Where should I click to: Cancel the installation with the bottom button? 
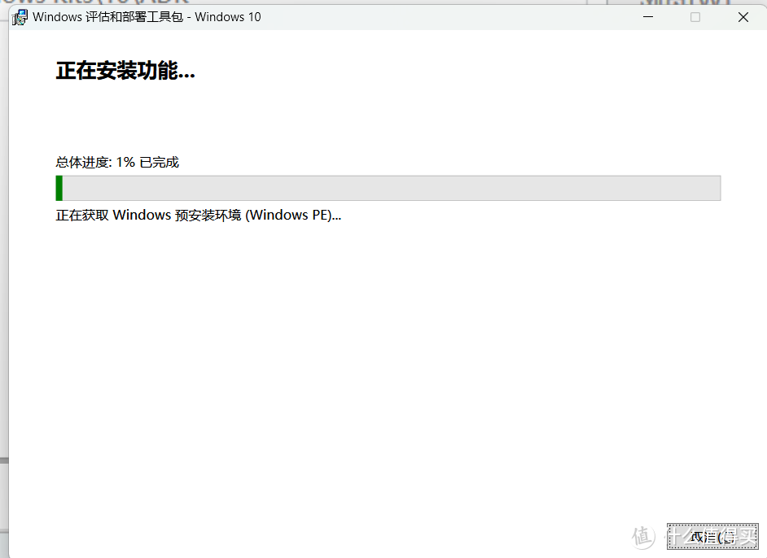point(712,537)
